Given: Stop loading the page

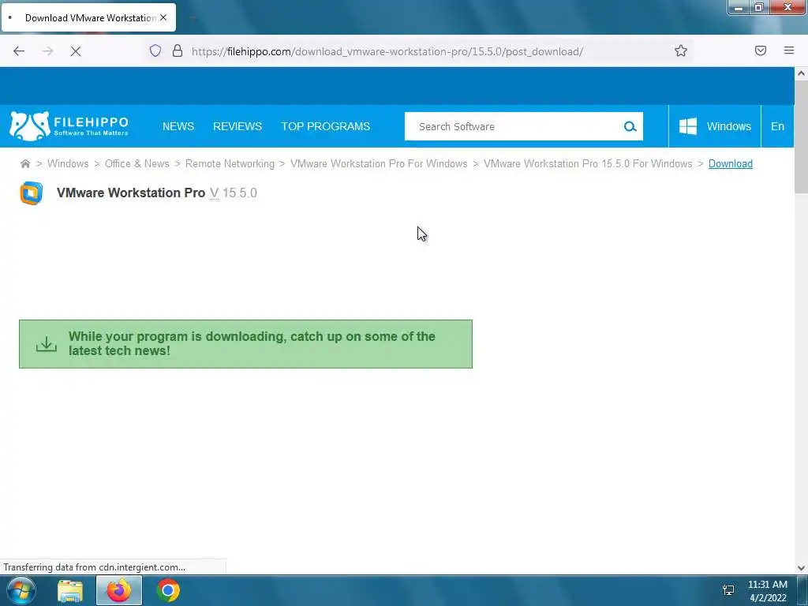Looking at the screenshot, I should click(x=76, y=51).
